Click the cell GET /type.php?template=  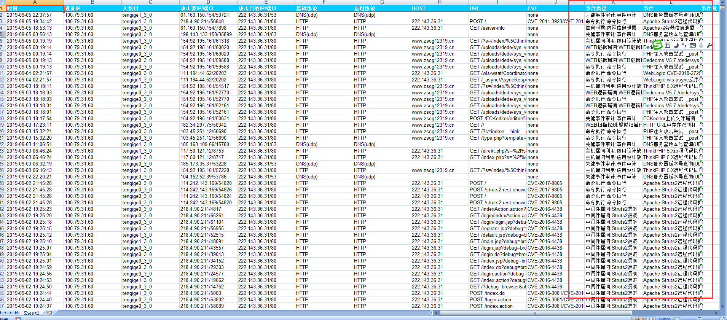pyautogui.click(x=497, y=138)
